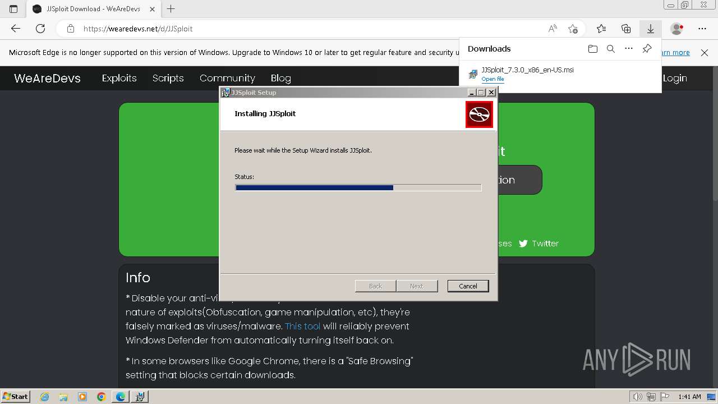Open Internet Explorer from taskbar
The image size is (718, 404).
(44, 397)
